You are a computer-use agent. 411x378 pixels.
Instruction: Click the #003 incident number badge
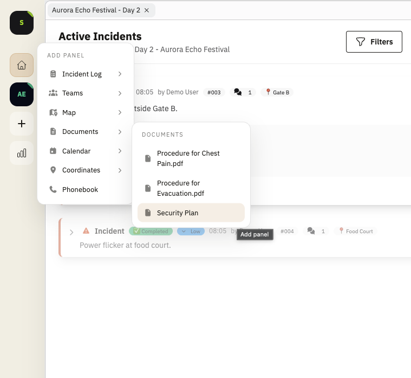click(214, 92)
